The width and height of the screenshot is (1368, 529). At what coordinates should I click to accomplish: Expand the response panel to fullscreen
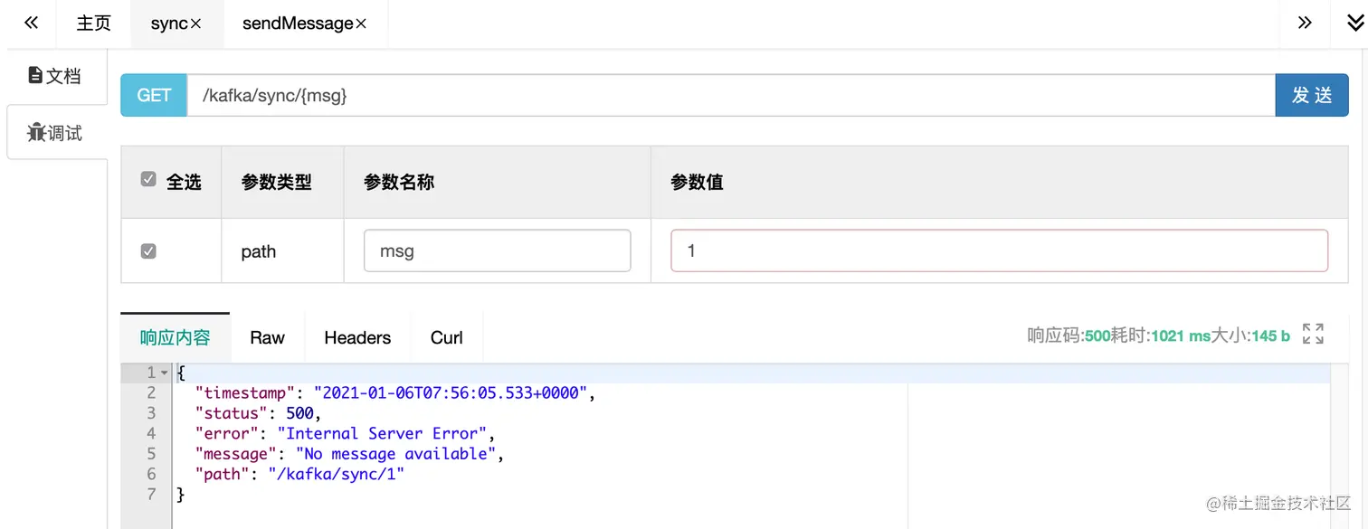click(x=1313, y=335)
